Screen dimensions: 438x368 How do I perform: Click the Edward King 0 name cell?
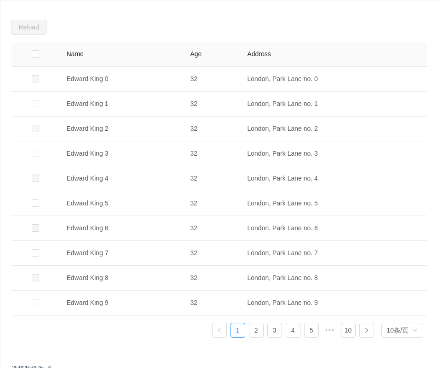click(87, 79)
